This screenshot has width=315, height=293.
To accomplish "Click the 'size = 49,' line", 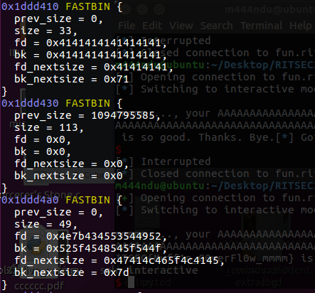I will click(46, 224).
